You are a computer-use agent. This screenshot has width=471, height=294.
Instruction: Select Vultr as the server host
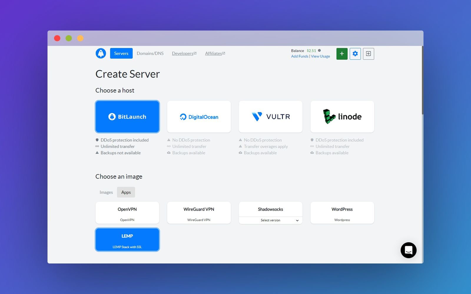[x=270, y=116]
